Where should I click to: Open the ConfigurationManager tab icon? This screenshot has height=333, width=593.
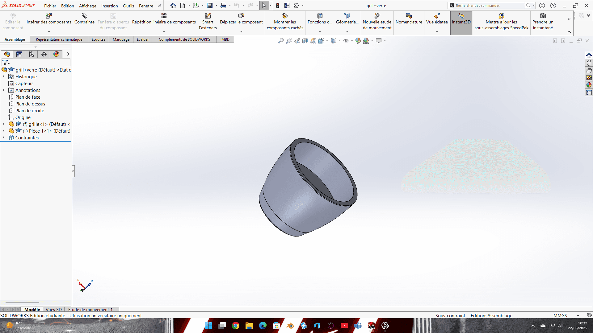point(32,54)
